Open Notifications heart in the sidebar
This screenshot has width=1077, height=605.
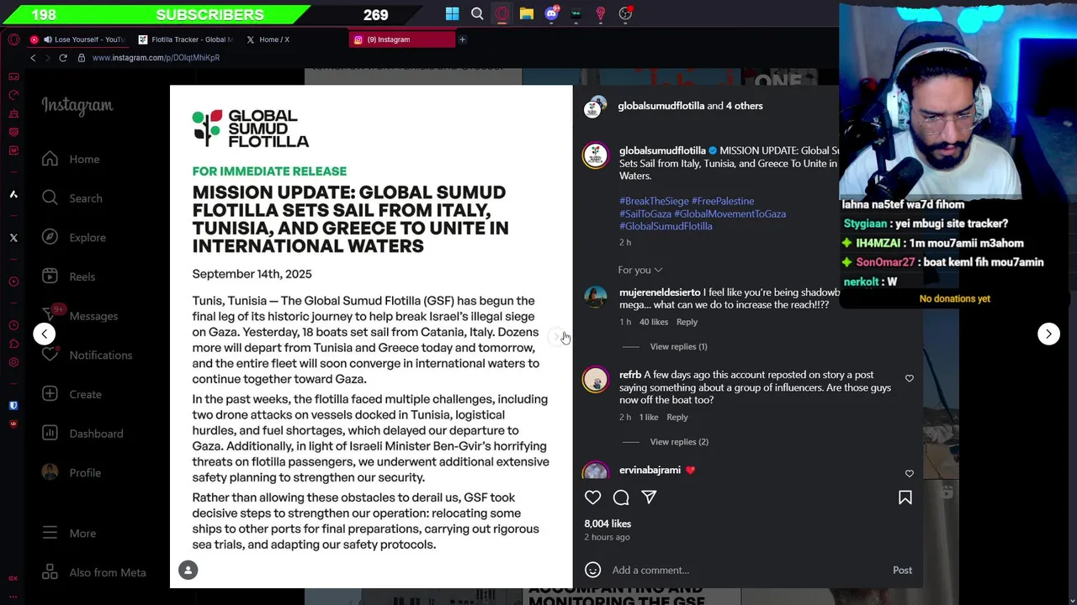pos(50,355)
